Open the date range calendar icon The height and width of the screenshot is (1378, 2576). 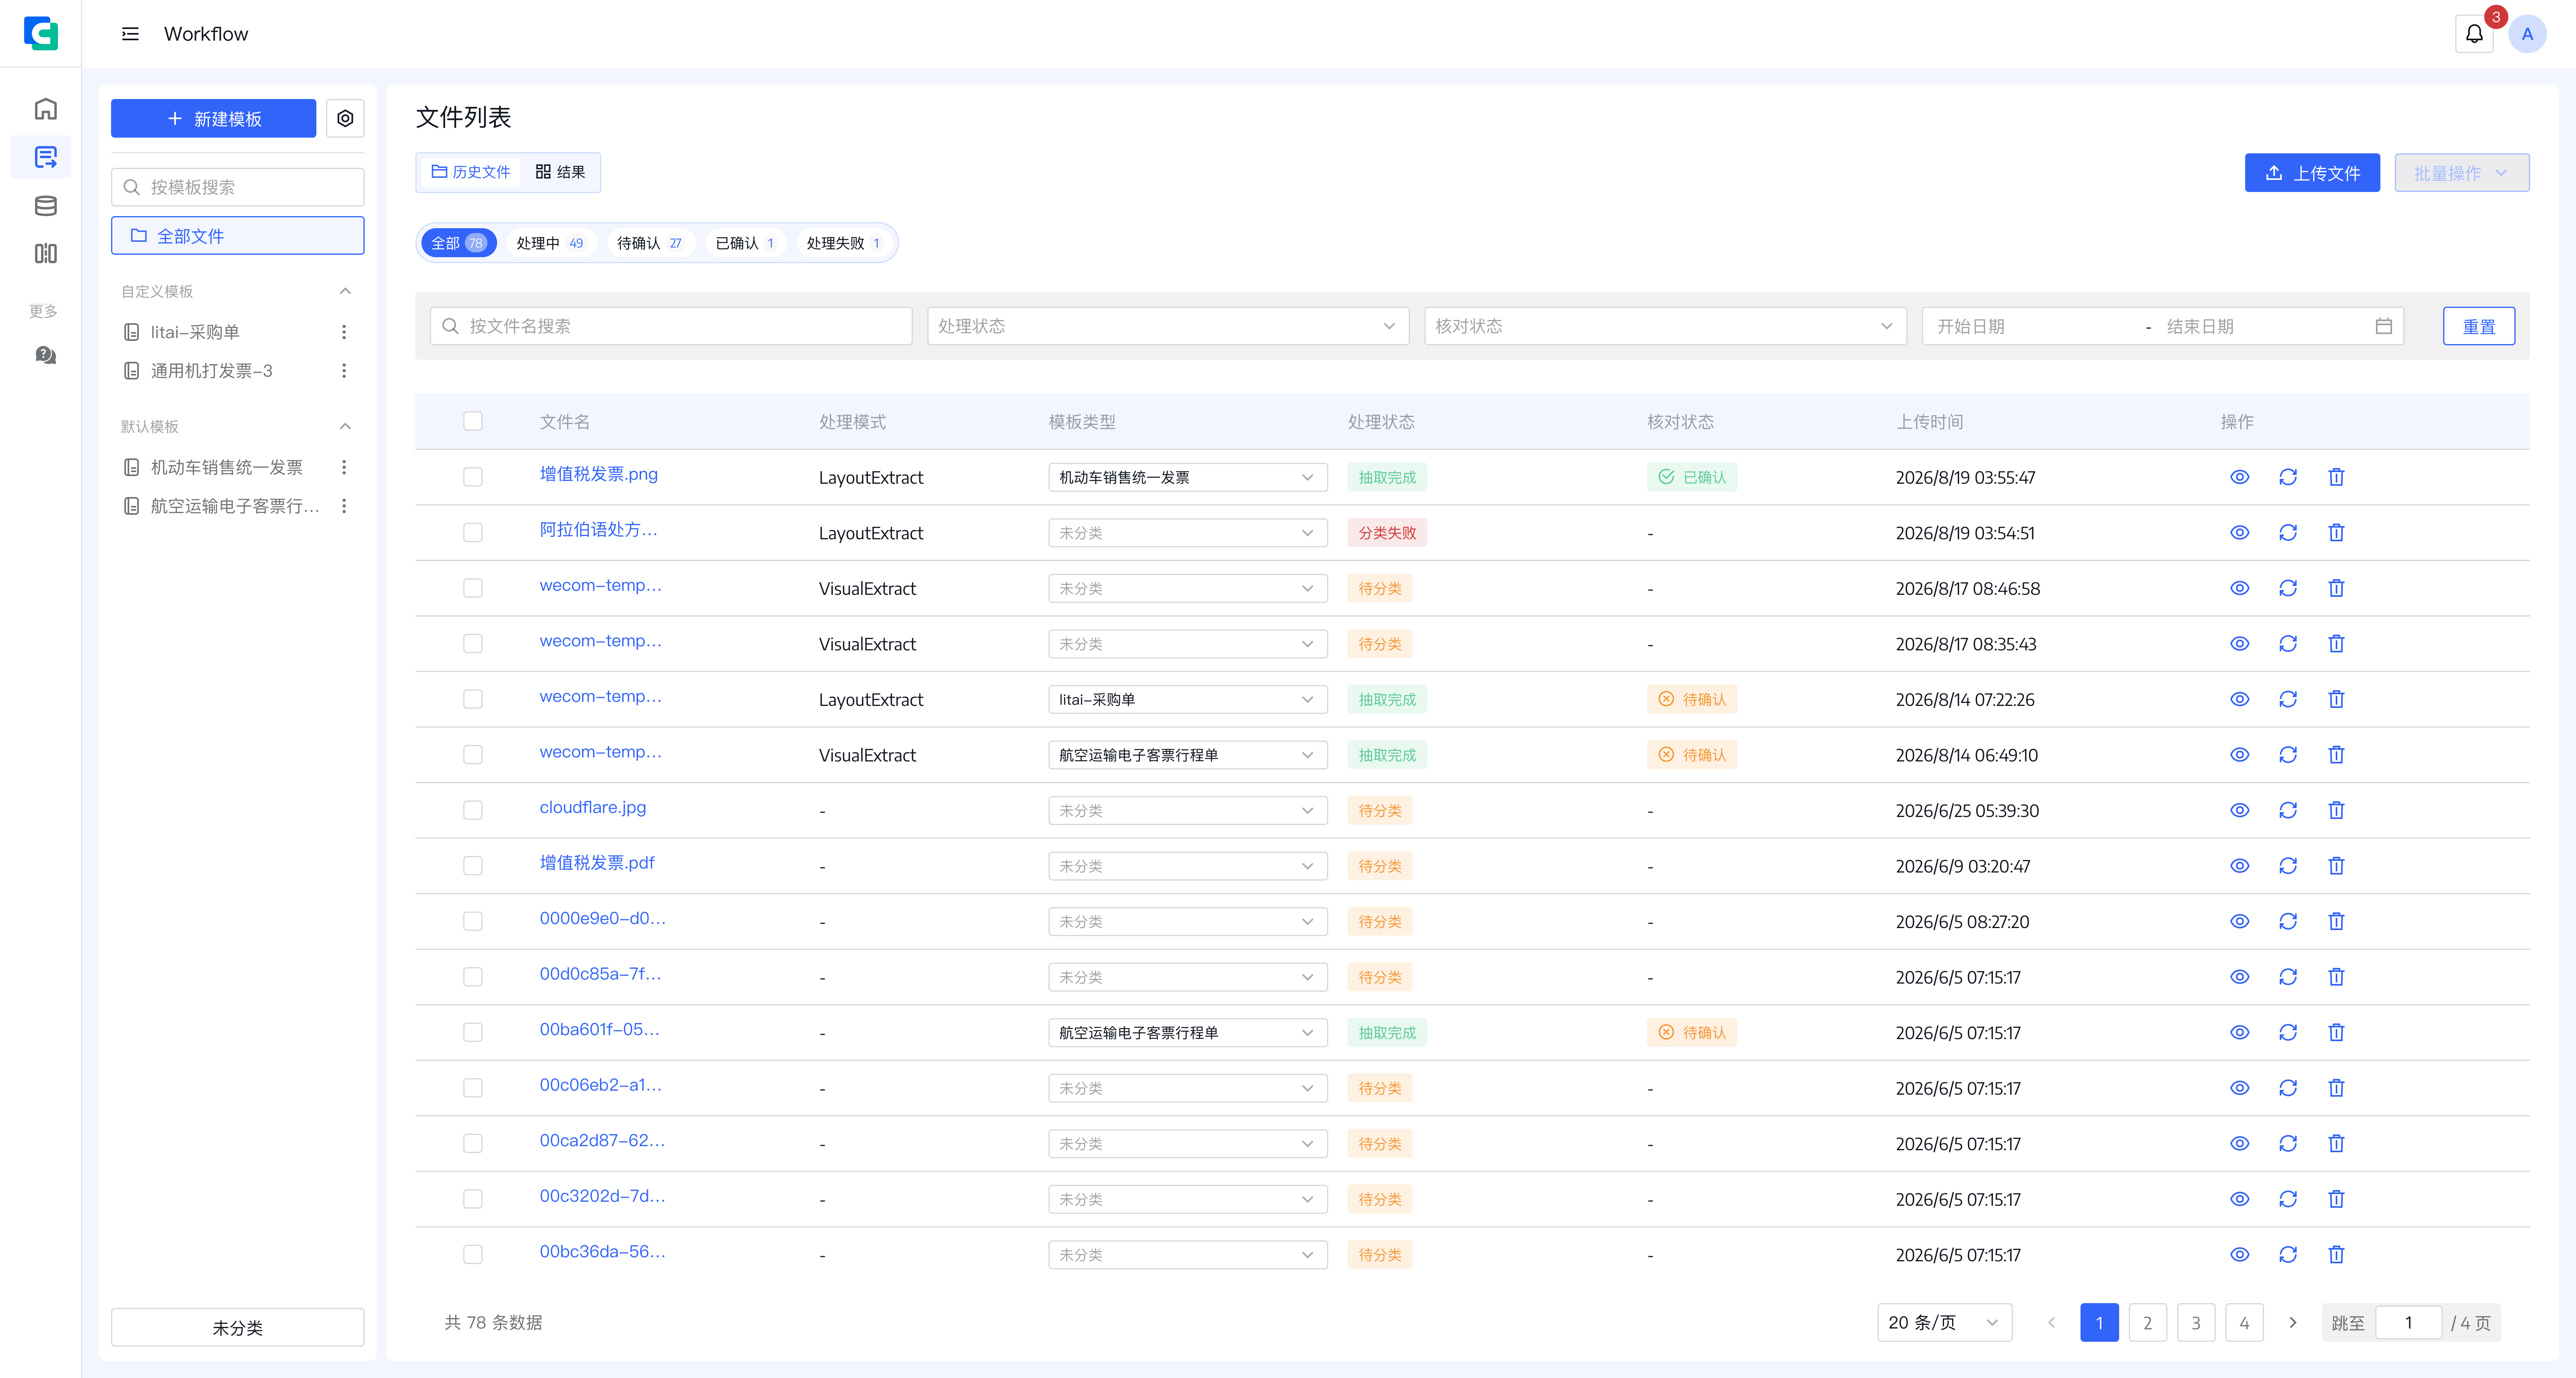point(2384,326)
